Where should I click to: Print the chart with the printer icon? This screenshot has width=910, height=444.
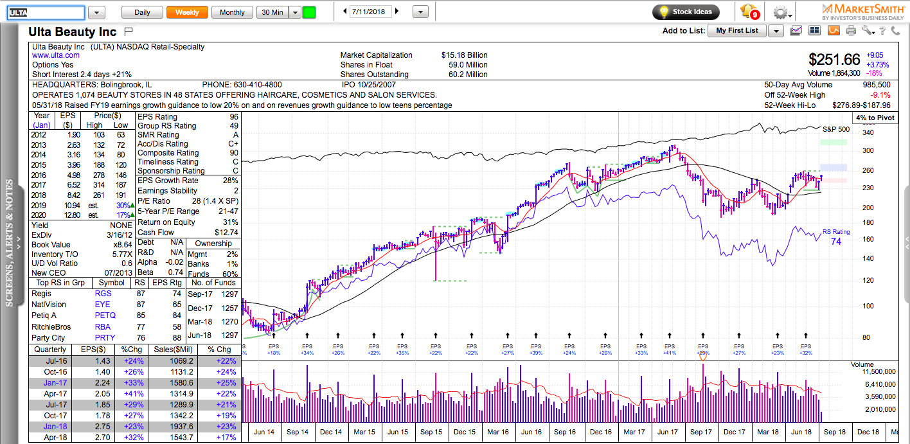pyautogui.click(x=852, y=30)
